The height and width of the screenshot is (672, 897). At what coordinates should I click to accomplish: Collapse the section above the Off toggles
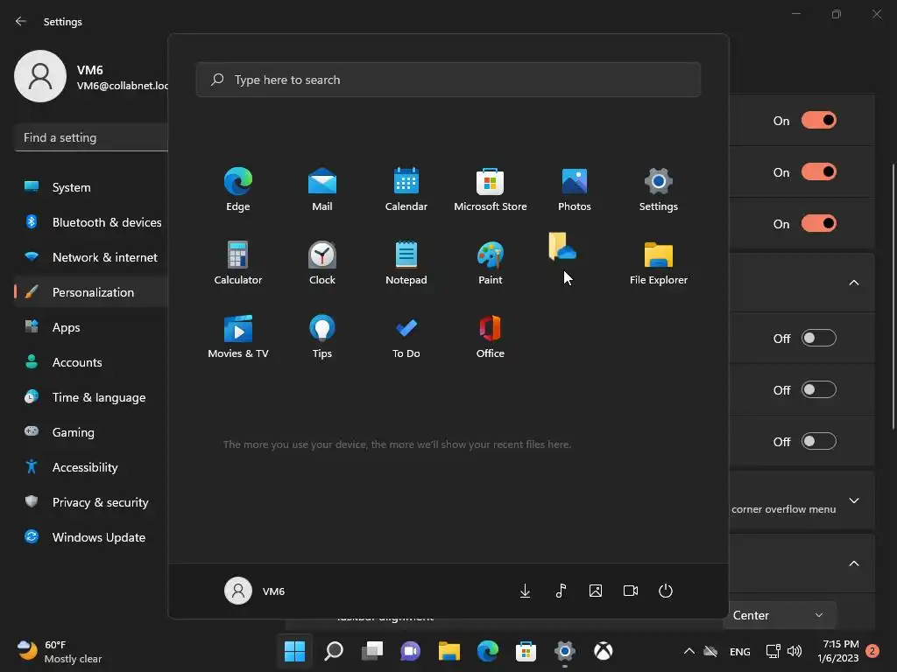point(854,283)
